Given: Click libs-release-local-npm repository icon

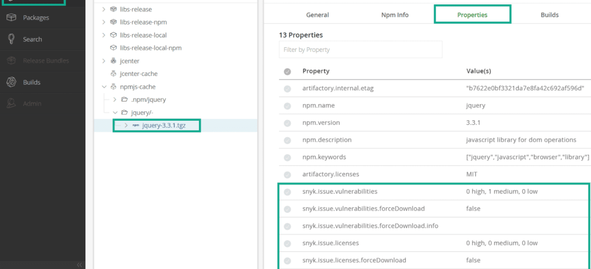Looking at the screenshot, I should click(113, 48).
